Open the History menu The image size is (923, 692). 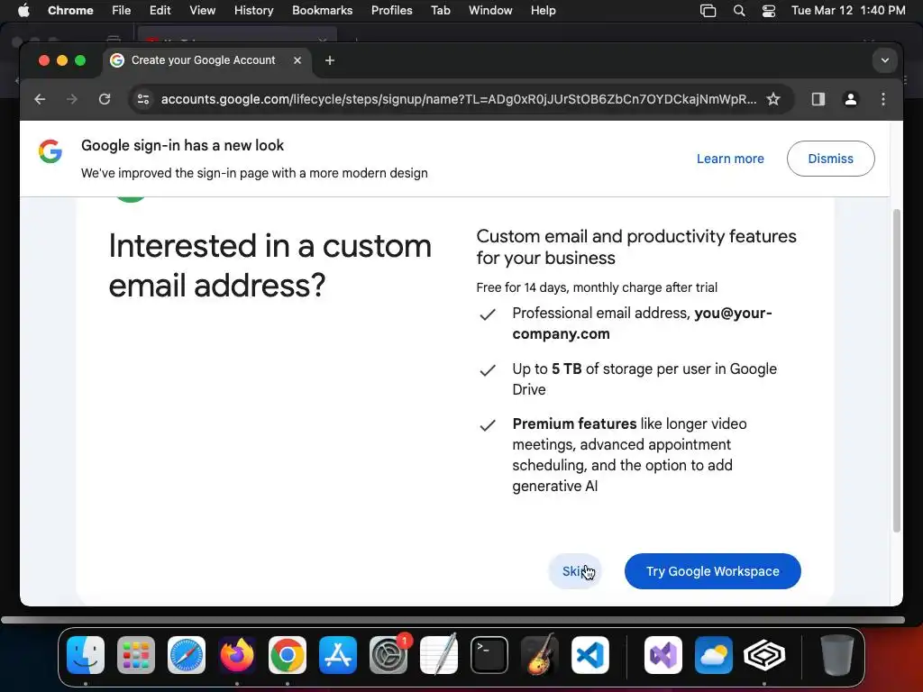253,10
